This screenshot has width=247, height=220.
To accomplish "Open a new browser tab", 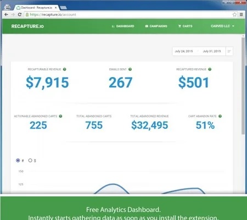I will coord(63,8).
